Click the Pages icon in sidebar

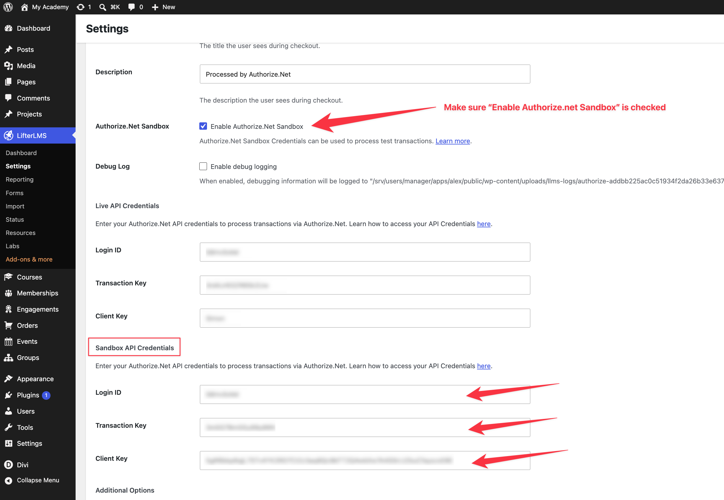click(x=9, y=82)
